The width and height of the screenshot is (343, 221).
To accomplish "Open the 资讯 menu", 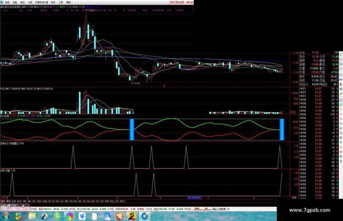I will pyautogui.click(x=53, y=2).
